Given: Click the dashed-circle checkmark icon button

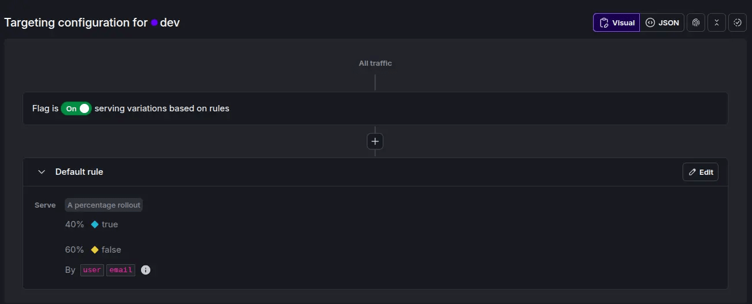Looking at the screenshot, I should (x=738, y=22).
